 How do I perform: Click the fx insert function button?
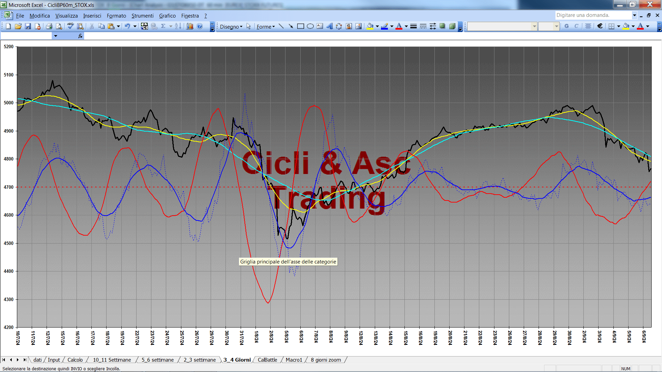(80, 36)
